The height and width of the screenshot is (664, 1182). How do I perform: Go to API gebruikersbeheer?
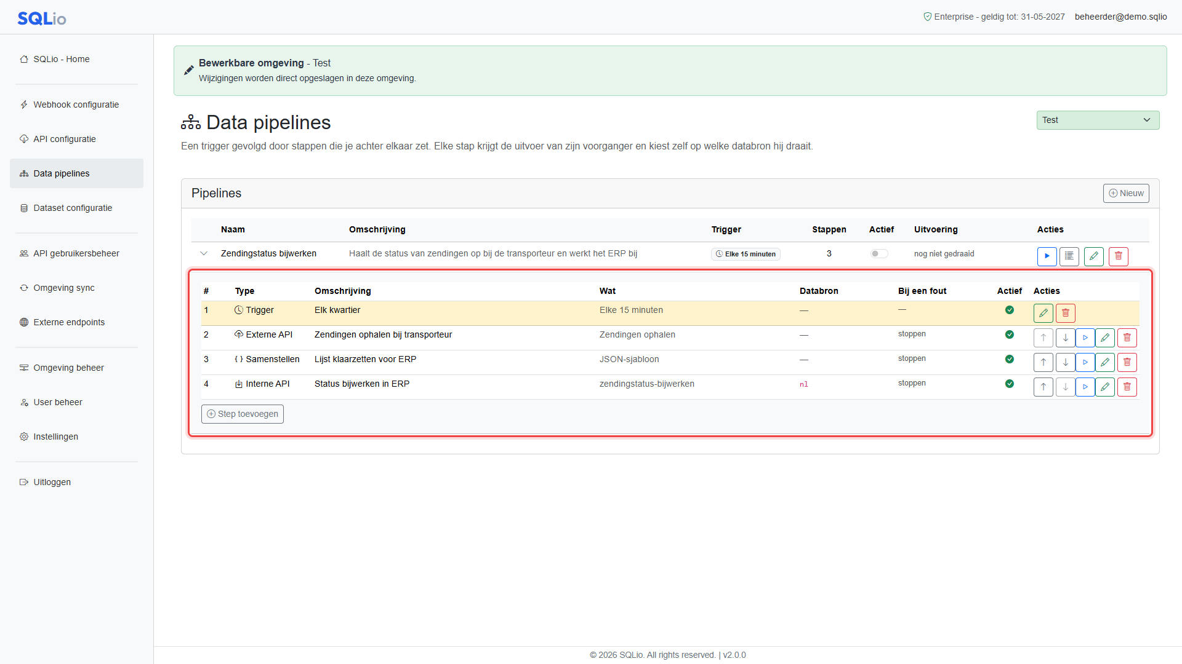pyautogui.click(x=76, y=253)
